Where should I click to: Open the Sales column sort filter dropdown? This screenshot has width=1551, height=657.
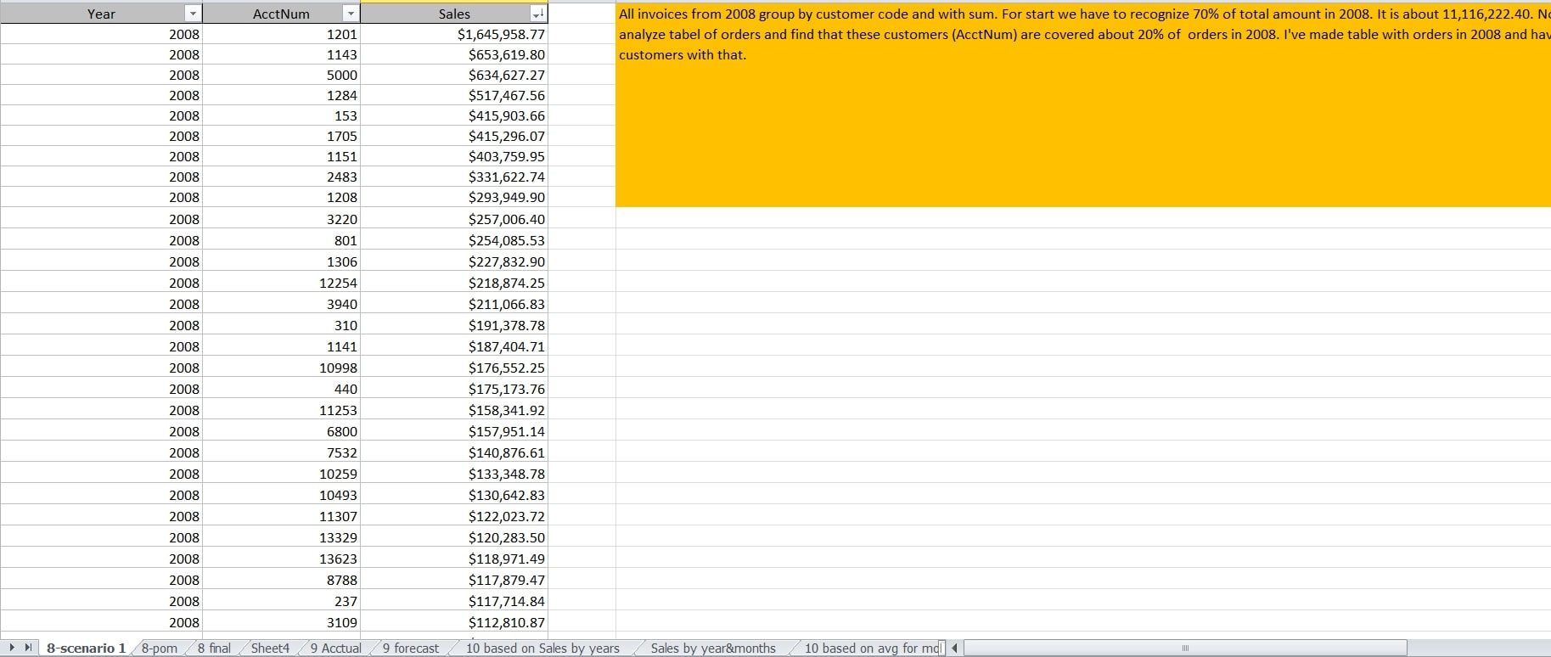click(537, 14)
